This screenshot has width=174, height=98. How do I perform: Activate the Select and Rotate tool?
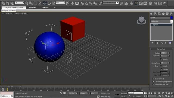click(49, 3)
